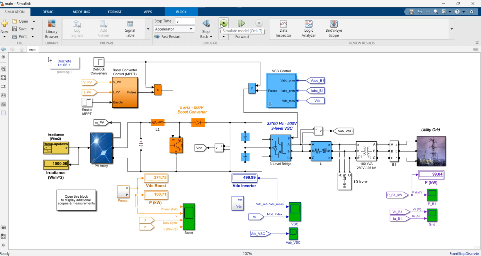Viewport: 481px width, 256px height.
Task: Open the Bird's-Eye Scope
Action: point(333,28)
